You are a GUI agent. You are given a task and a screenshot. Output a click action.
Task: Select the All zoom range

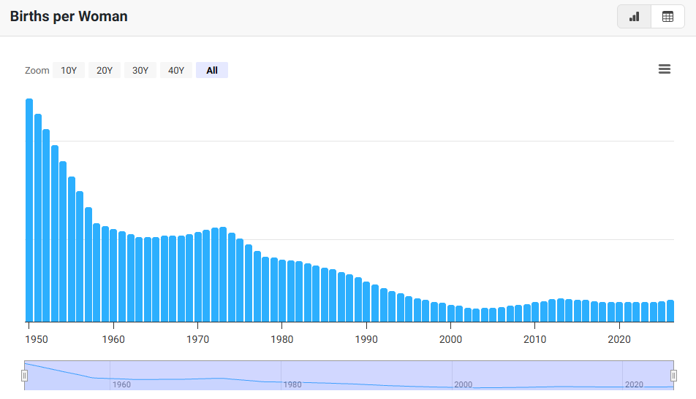pyautogui.click(x=212, y=71)
